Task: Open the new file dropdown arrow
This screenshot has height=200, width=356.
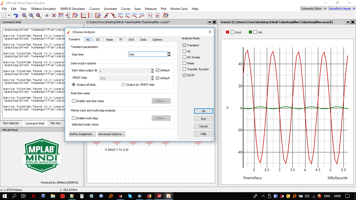Action: [x=9, y=16]
